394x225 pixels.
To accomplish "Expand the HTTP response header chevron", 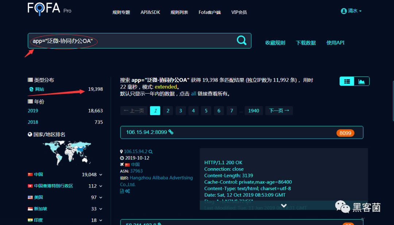I will [x=284, y=206].
